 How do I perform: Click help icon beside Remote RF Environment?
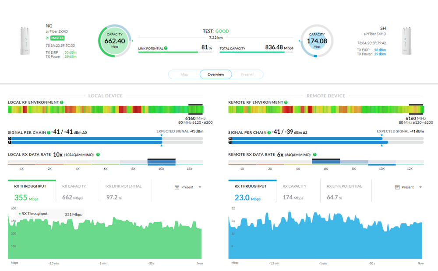pos(286,102)
